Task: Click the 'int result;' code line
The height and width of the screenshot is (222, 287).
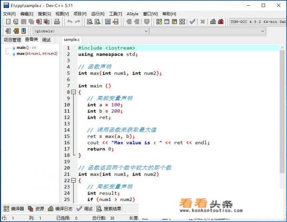Action: pos(103,193)
